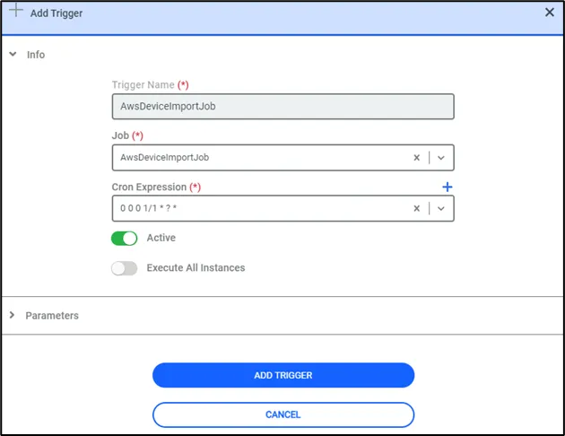Open the Job dropdown list

(441, 158)
